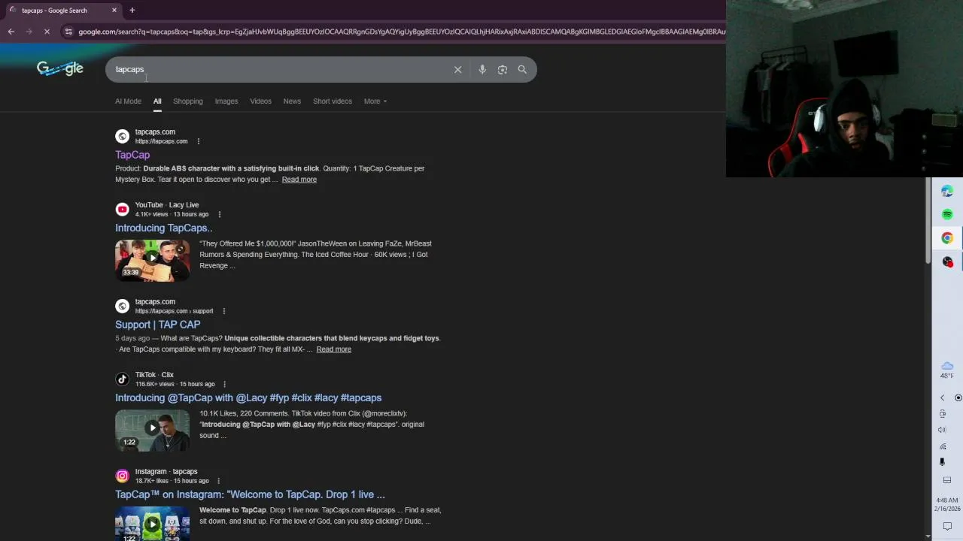Open Support | TAP CAP link
963x541 pixels.
coord(158,325)
